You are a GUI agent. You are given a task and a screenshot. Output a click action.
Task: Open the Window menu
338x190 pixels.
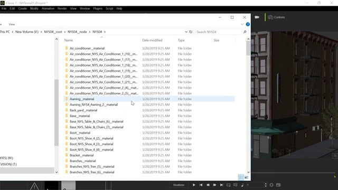point(84,8)
